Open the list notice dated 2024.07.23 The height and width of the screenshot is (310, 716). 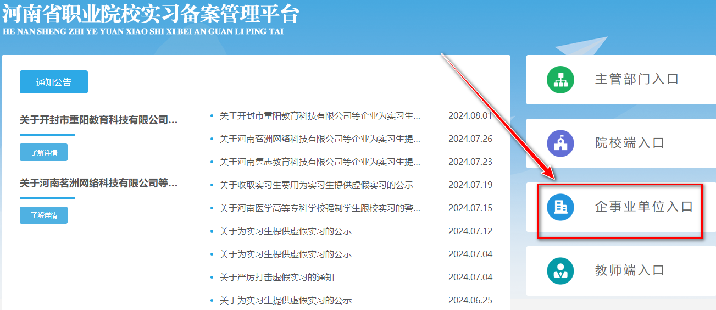320,162
